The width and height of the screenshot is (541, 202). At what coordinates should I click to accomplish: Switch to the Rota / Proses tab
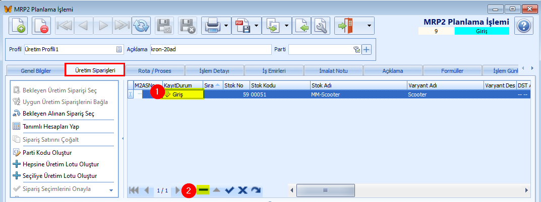(155, 71)
